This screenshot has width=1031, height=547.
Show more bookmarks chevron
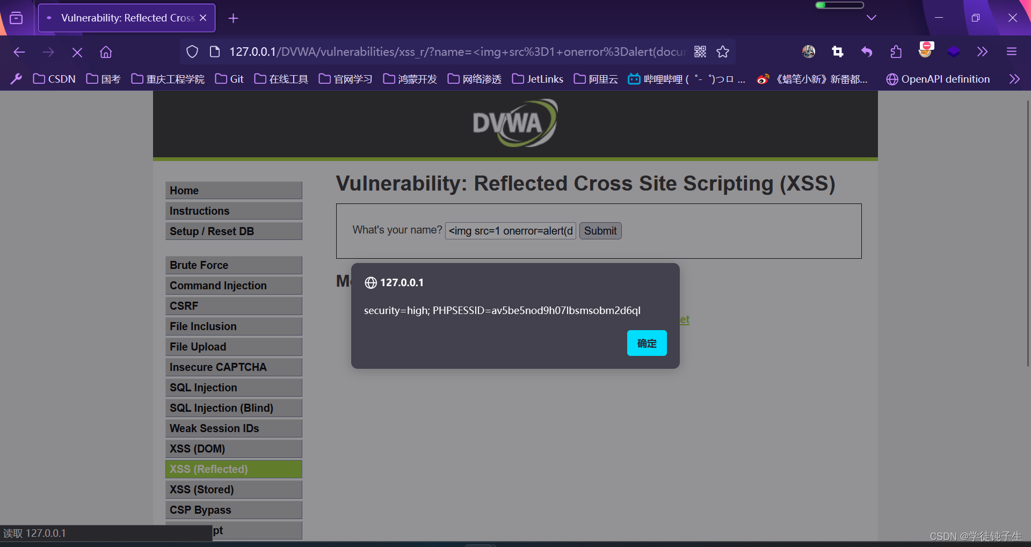click(x=1014, y=79)
